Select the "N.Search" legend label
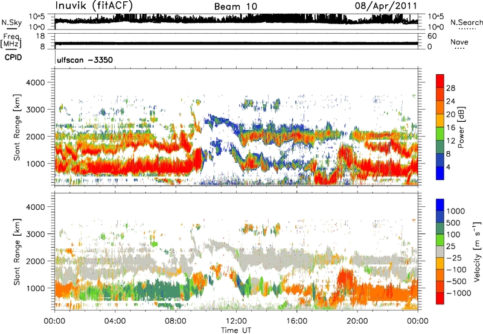 point(466,22)
